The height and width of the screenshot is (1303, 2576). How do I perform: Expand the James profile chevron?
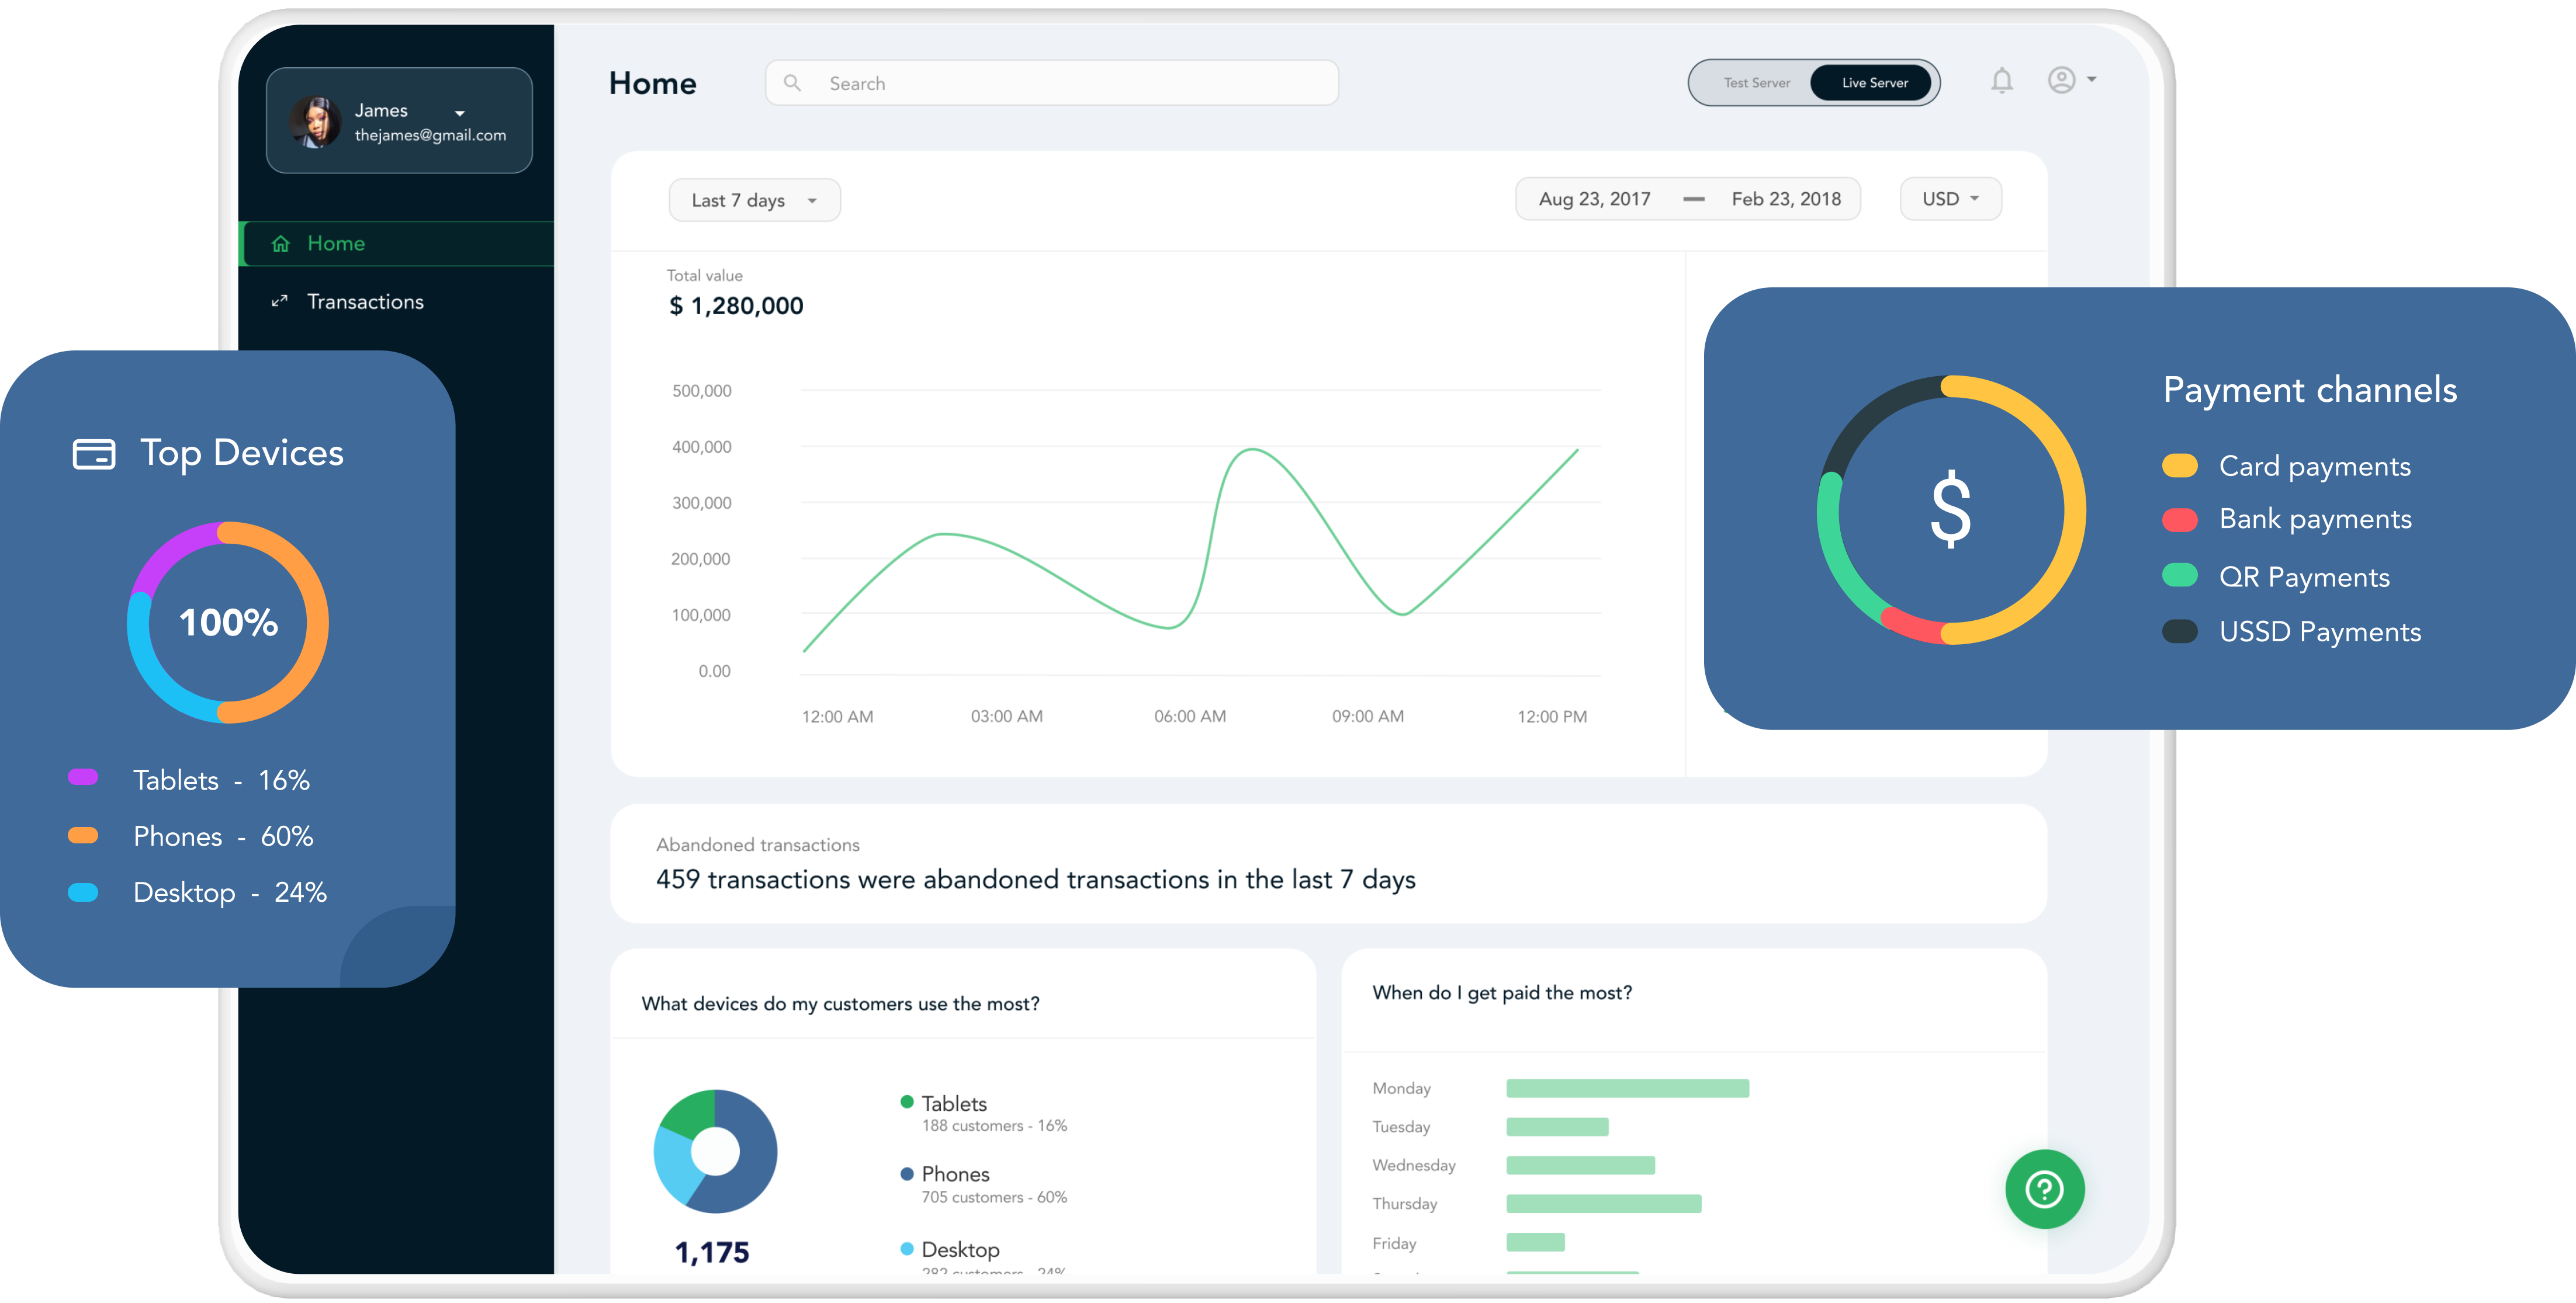click(459, 112)
